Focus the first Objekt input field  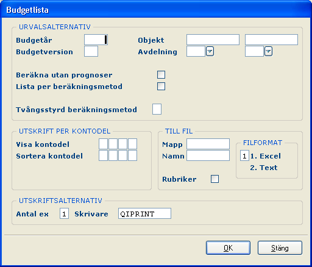click(213, 40)
